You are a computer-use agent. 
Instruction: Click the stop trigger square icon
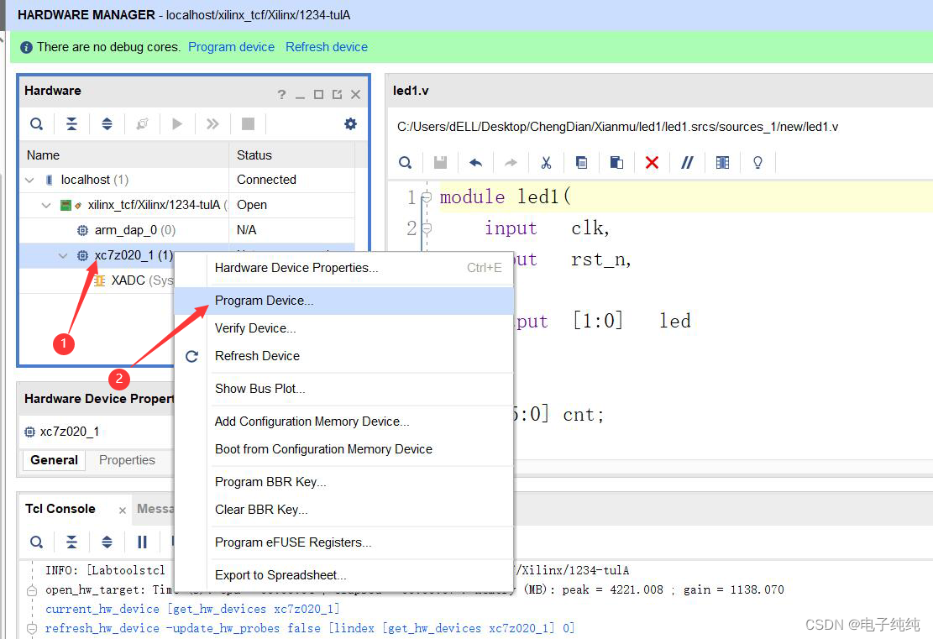tap(248, 123)
